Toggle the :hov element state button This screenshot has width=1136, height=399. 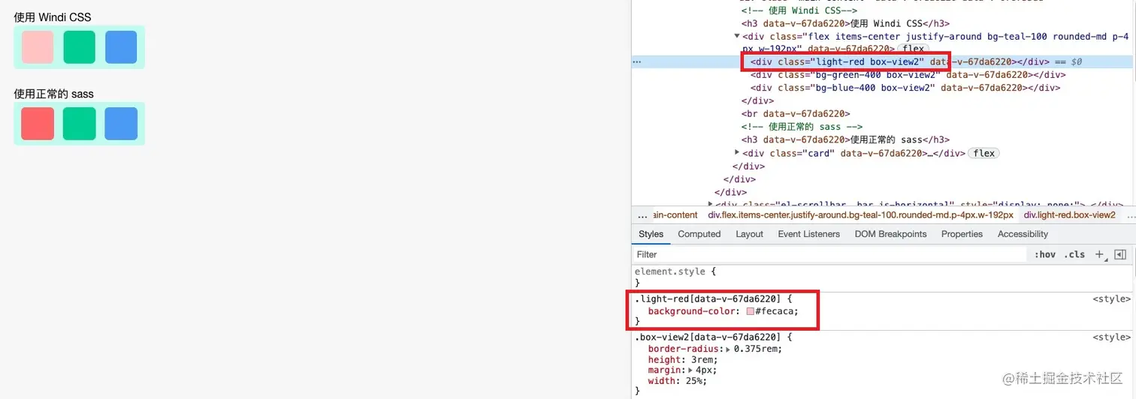coord(1045,254)
